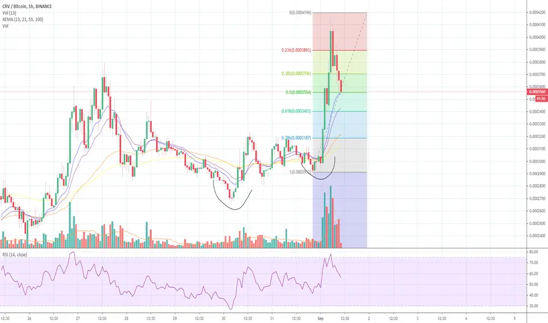Image resolution: width=548 pixels, height=323 pixels.
Task: Click the 0.0003300 price axis label
Action: [537, 124]
